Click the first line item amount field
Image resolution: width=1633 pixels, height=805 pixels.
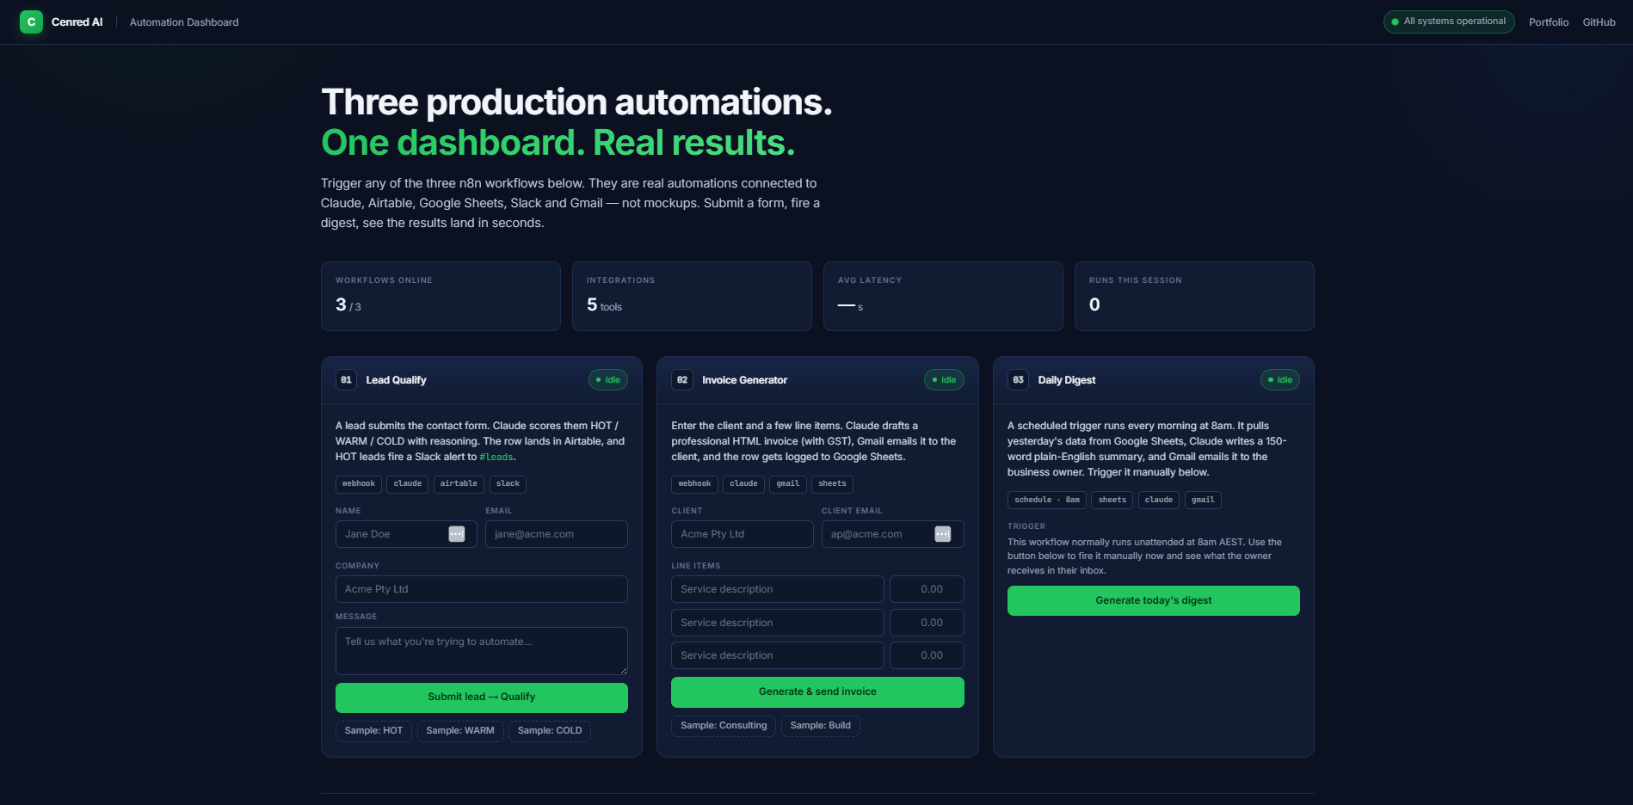927,589
